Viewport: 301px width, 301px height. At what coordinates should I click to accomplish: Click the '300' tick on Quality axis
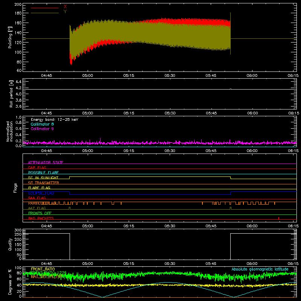[x=18, y=230]
